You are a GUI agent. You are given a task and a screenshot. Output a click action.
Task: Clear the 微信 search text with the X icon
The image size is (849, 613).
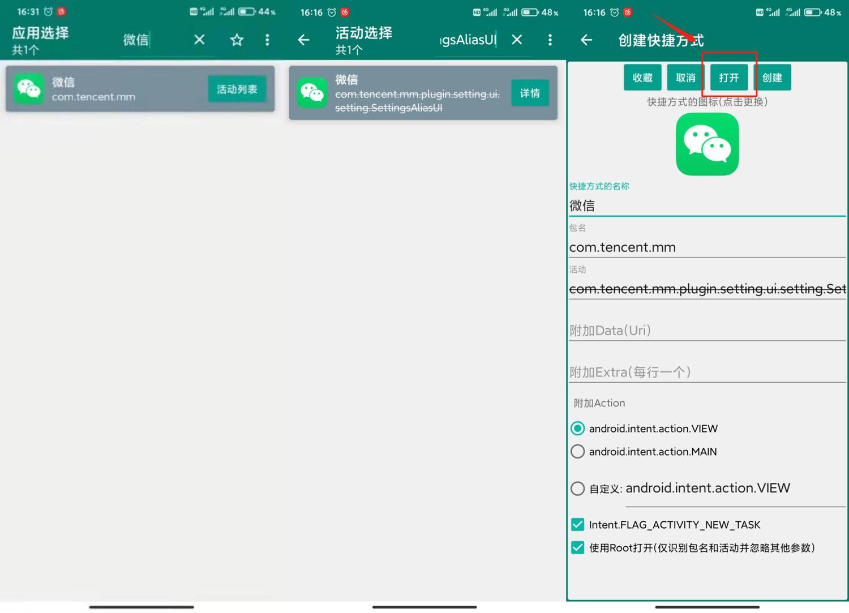click(199, 40)
